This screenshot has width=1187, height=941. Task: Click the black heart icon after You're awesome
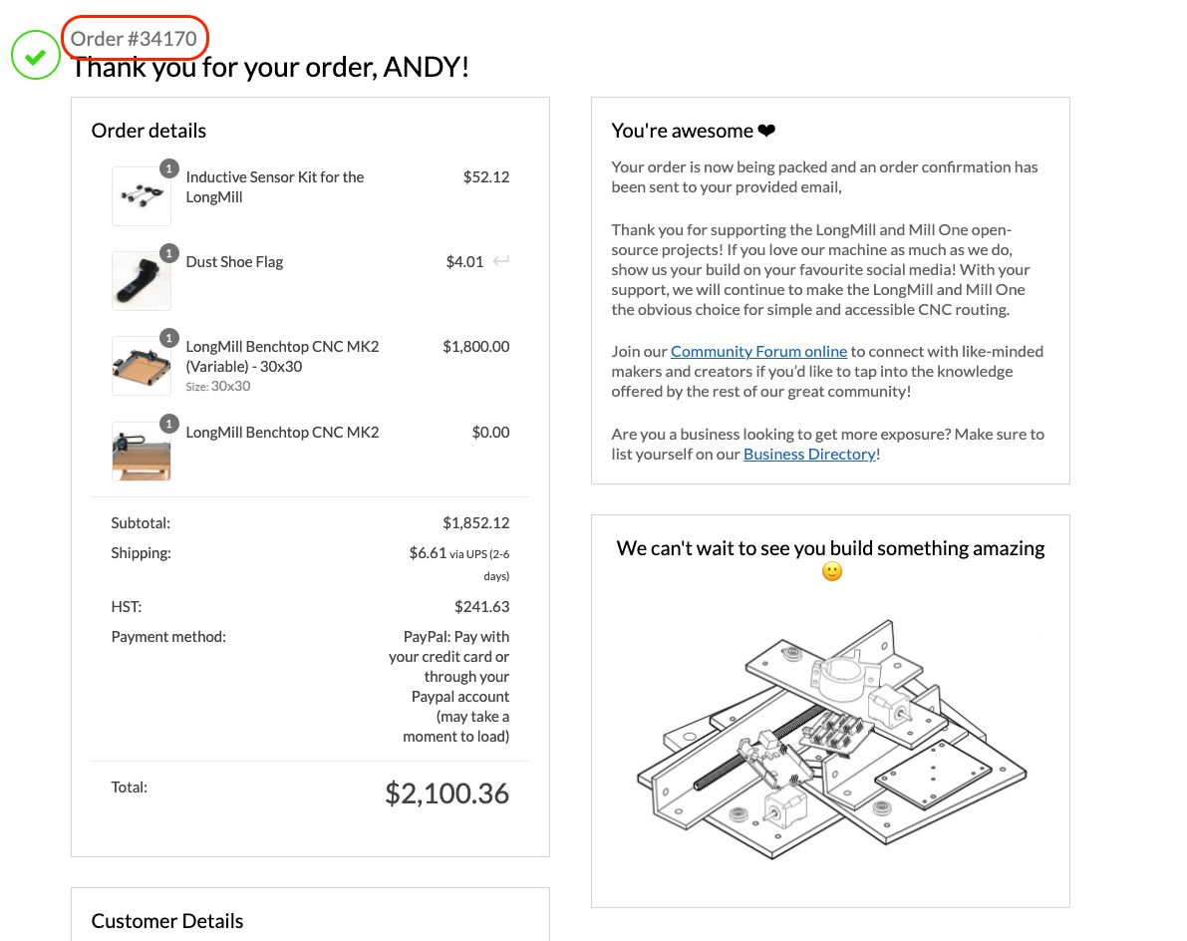(766, 131)
